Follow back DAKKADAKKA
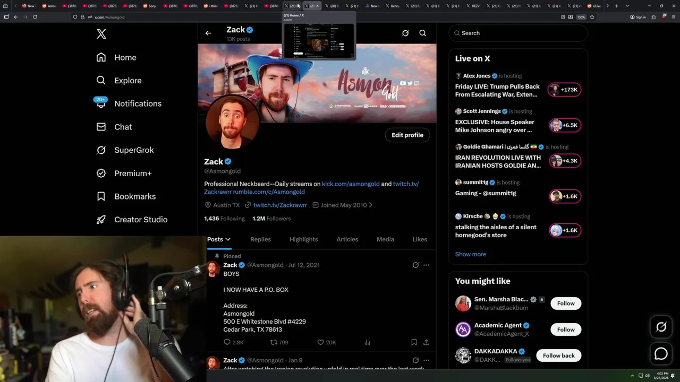Viewport: 680px width, 382px height. pos(559,355)
